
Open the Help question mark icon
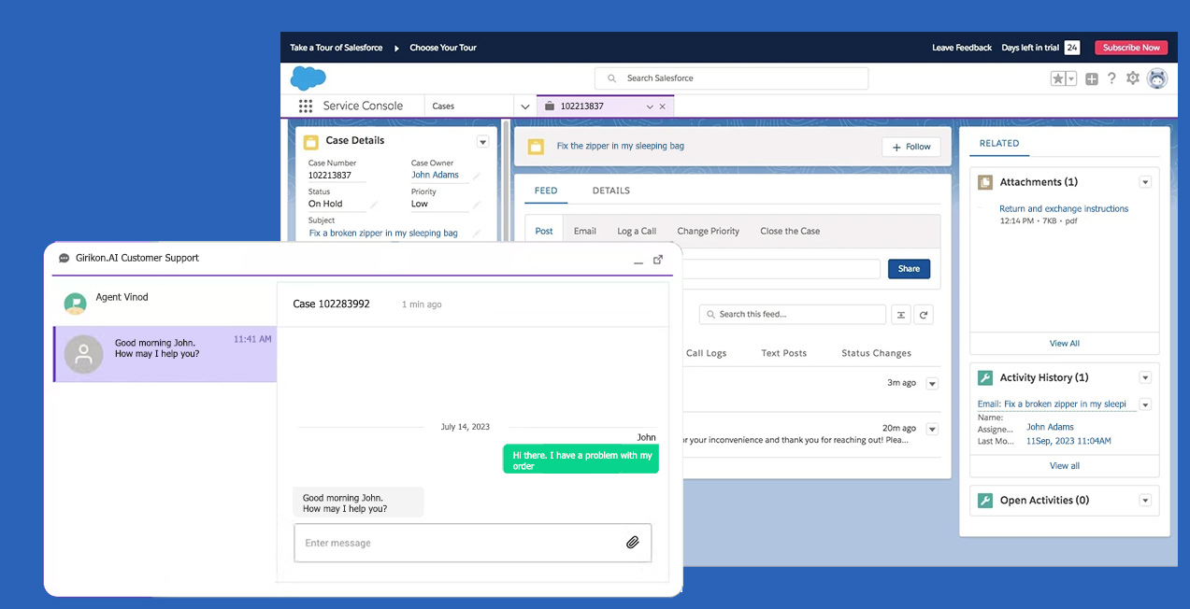pyautogui.click(x=1111, y=78)
